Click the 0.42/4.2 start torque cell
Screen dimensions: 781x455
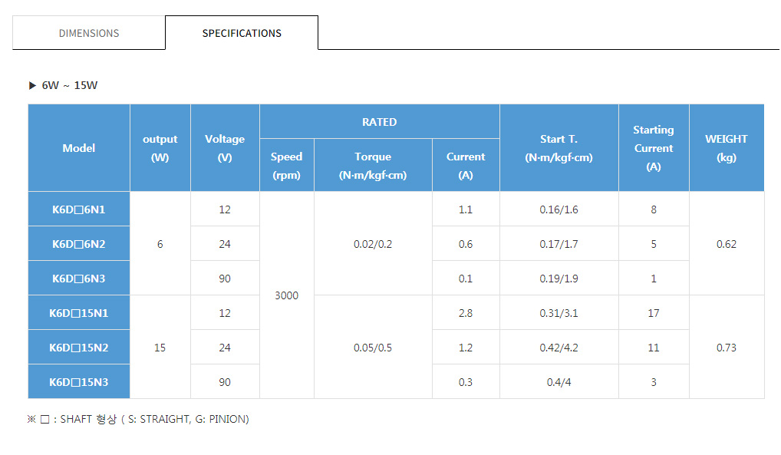click(x=559, y=348)
